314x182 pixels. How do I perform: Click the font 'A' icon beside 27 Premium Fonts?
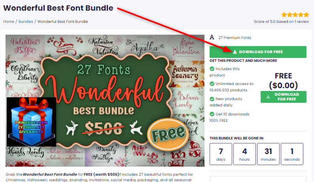click(212, 37)
